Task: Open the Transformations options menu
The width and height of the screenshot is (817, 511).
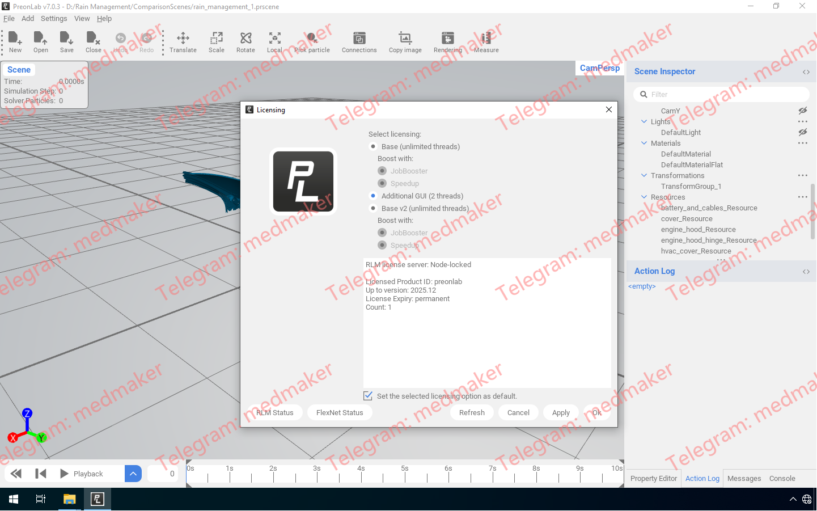Action: [x=802, y=175]
